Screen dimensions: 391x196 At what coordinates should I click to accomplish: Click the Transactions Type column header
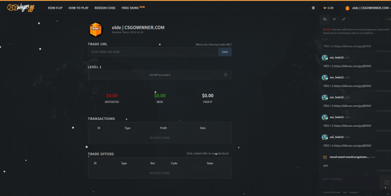click(128, 128)
